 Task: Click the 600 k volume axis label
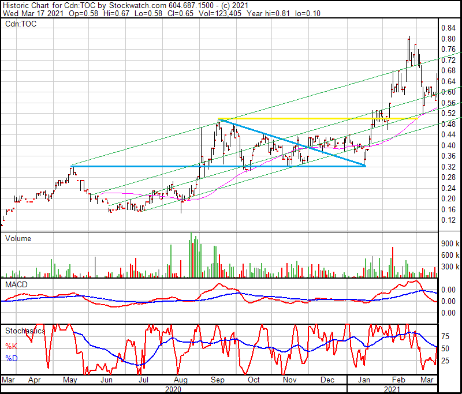450,255
